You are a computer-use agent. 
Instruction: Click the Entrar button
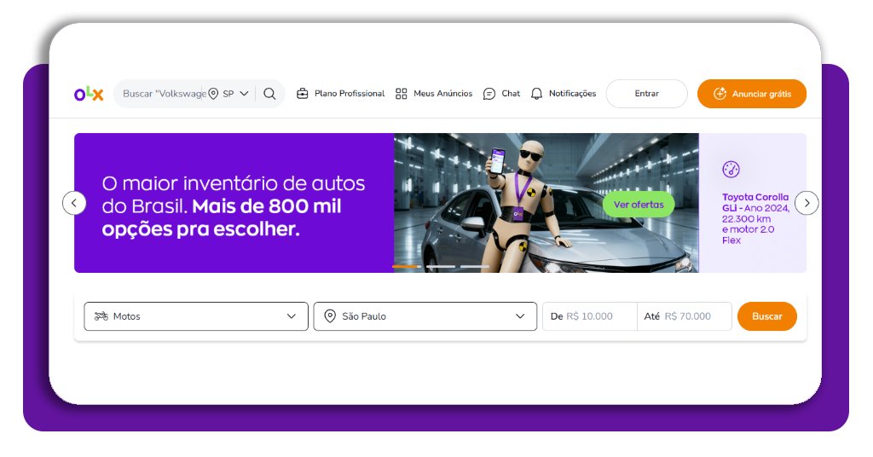[x=647, y=94]
